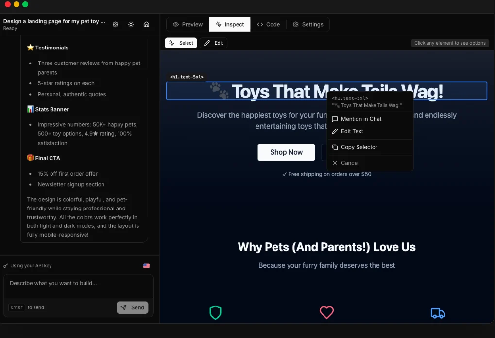Click the 'Ready' status text
Screen dimensions: 495x338
(10, 28)
